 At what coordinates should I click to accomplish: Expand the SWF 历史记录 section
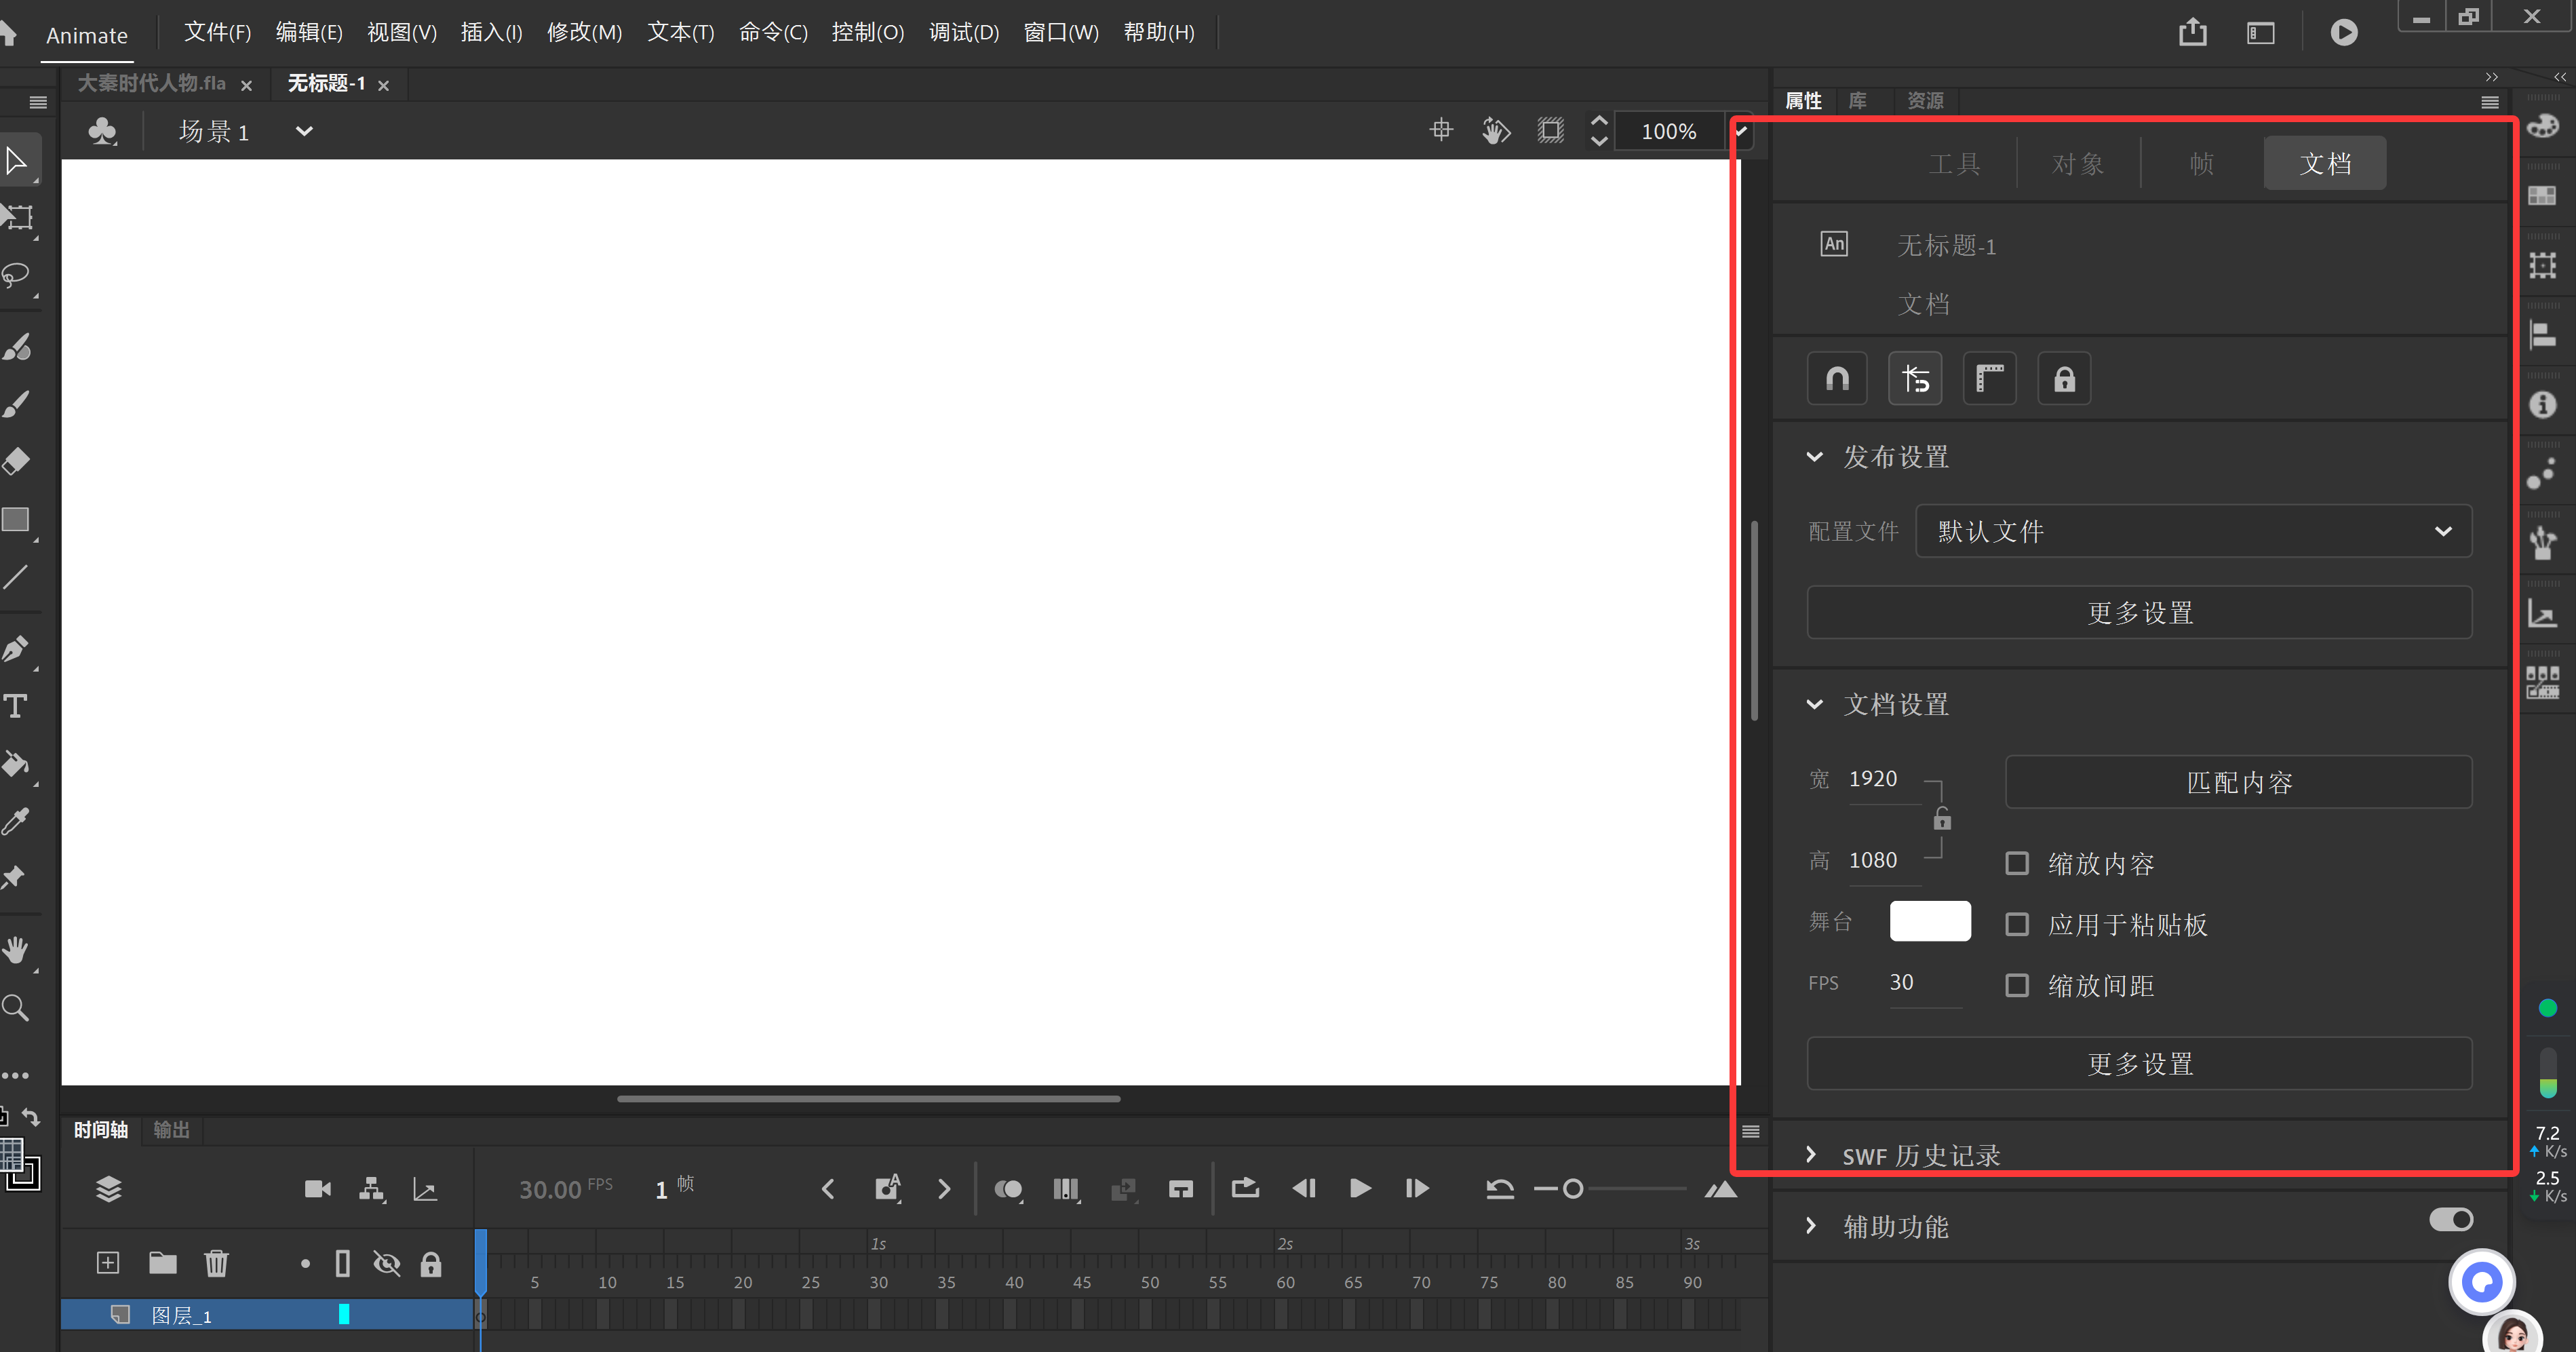1811,1154
